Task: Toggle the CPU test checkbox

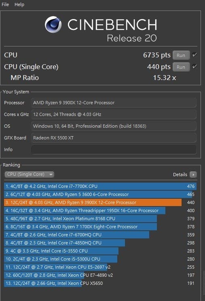Action: (194, 55)
